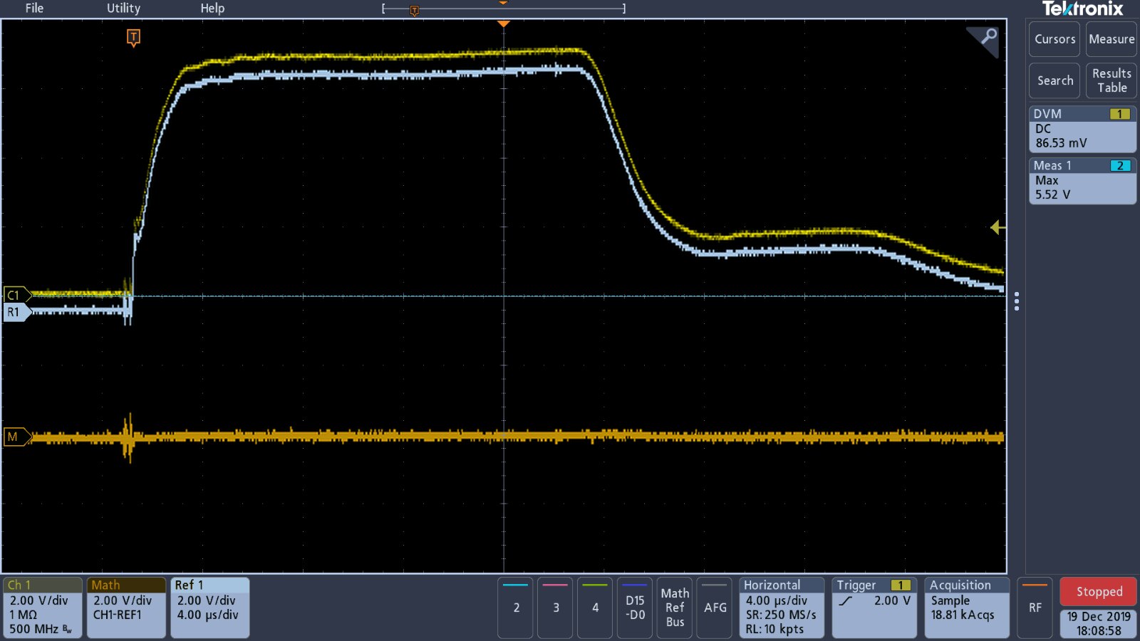
Task: Open the Ref 1 badge settings
Action: (209, 607)
